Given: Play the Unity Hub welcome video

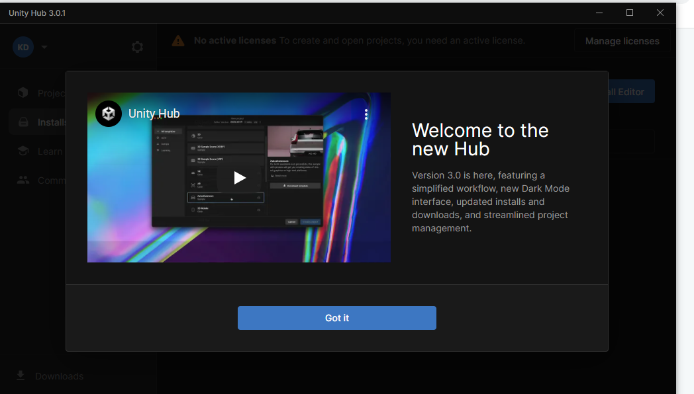Looking at the screenshot, I should 239,177.
